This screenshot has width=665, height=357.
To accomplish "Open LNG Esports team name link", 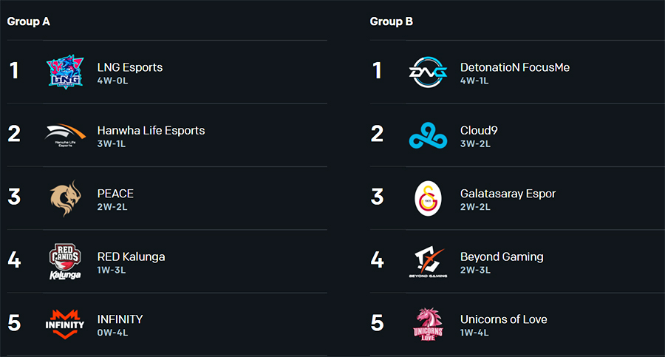I will pos(130,67).
